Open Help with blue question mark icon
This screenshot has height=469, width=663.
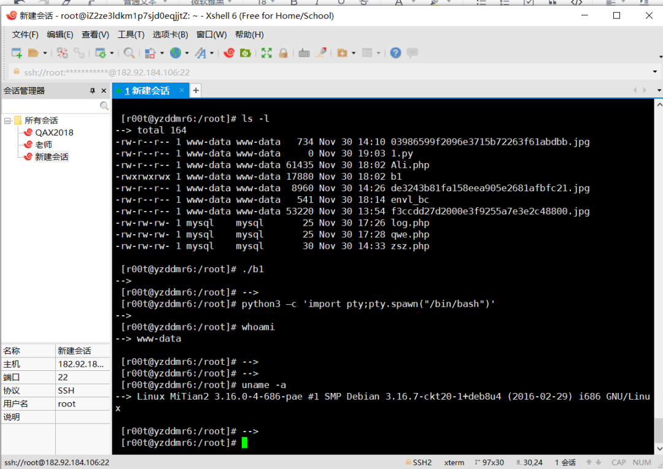[395, 53]
